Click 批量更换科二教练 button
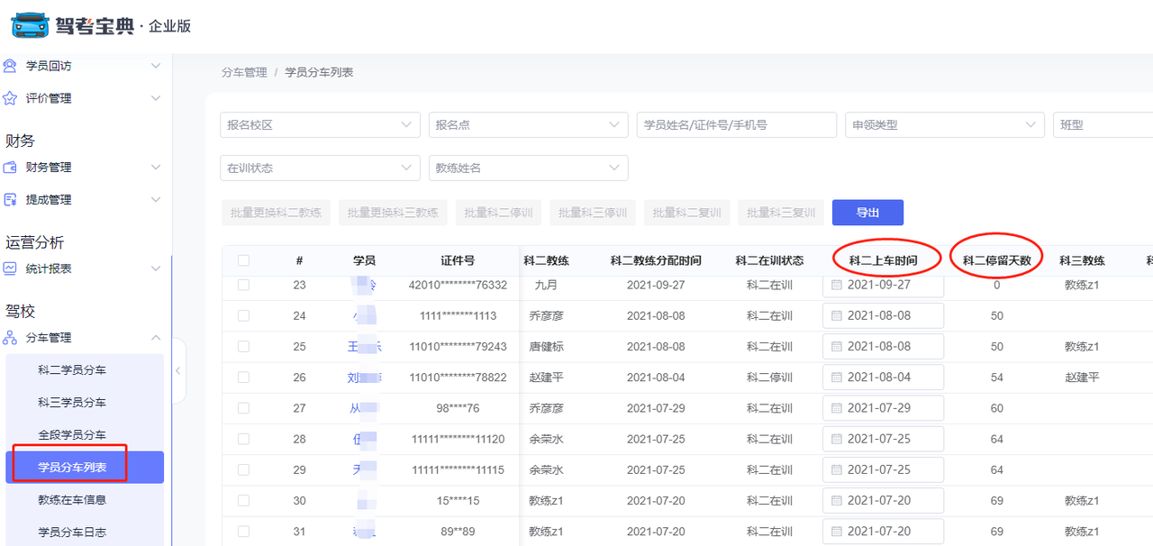The height and width of the screenshot is (546, 1153). click(276, 213)
